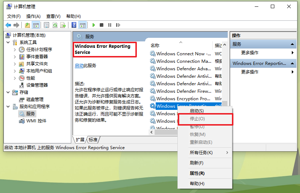Open 磁盘管理 in the tree
Image resolution: width=300 pixels, height=193 pixels.
tap(35, 99)
